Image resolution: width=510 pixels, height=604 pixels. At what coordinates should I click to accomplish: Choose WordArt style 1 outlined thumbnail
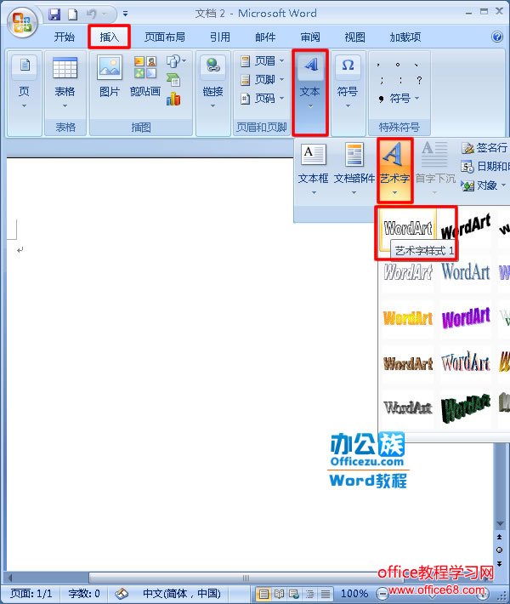[408, 227]
